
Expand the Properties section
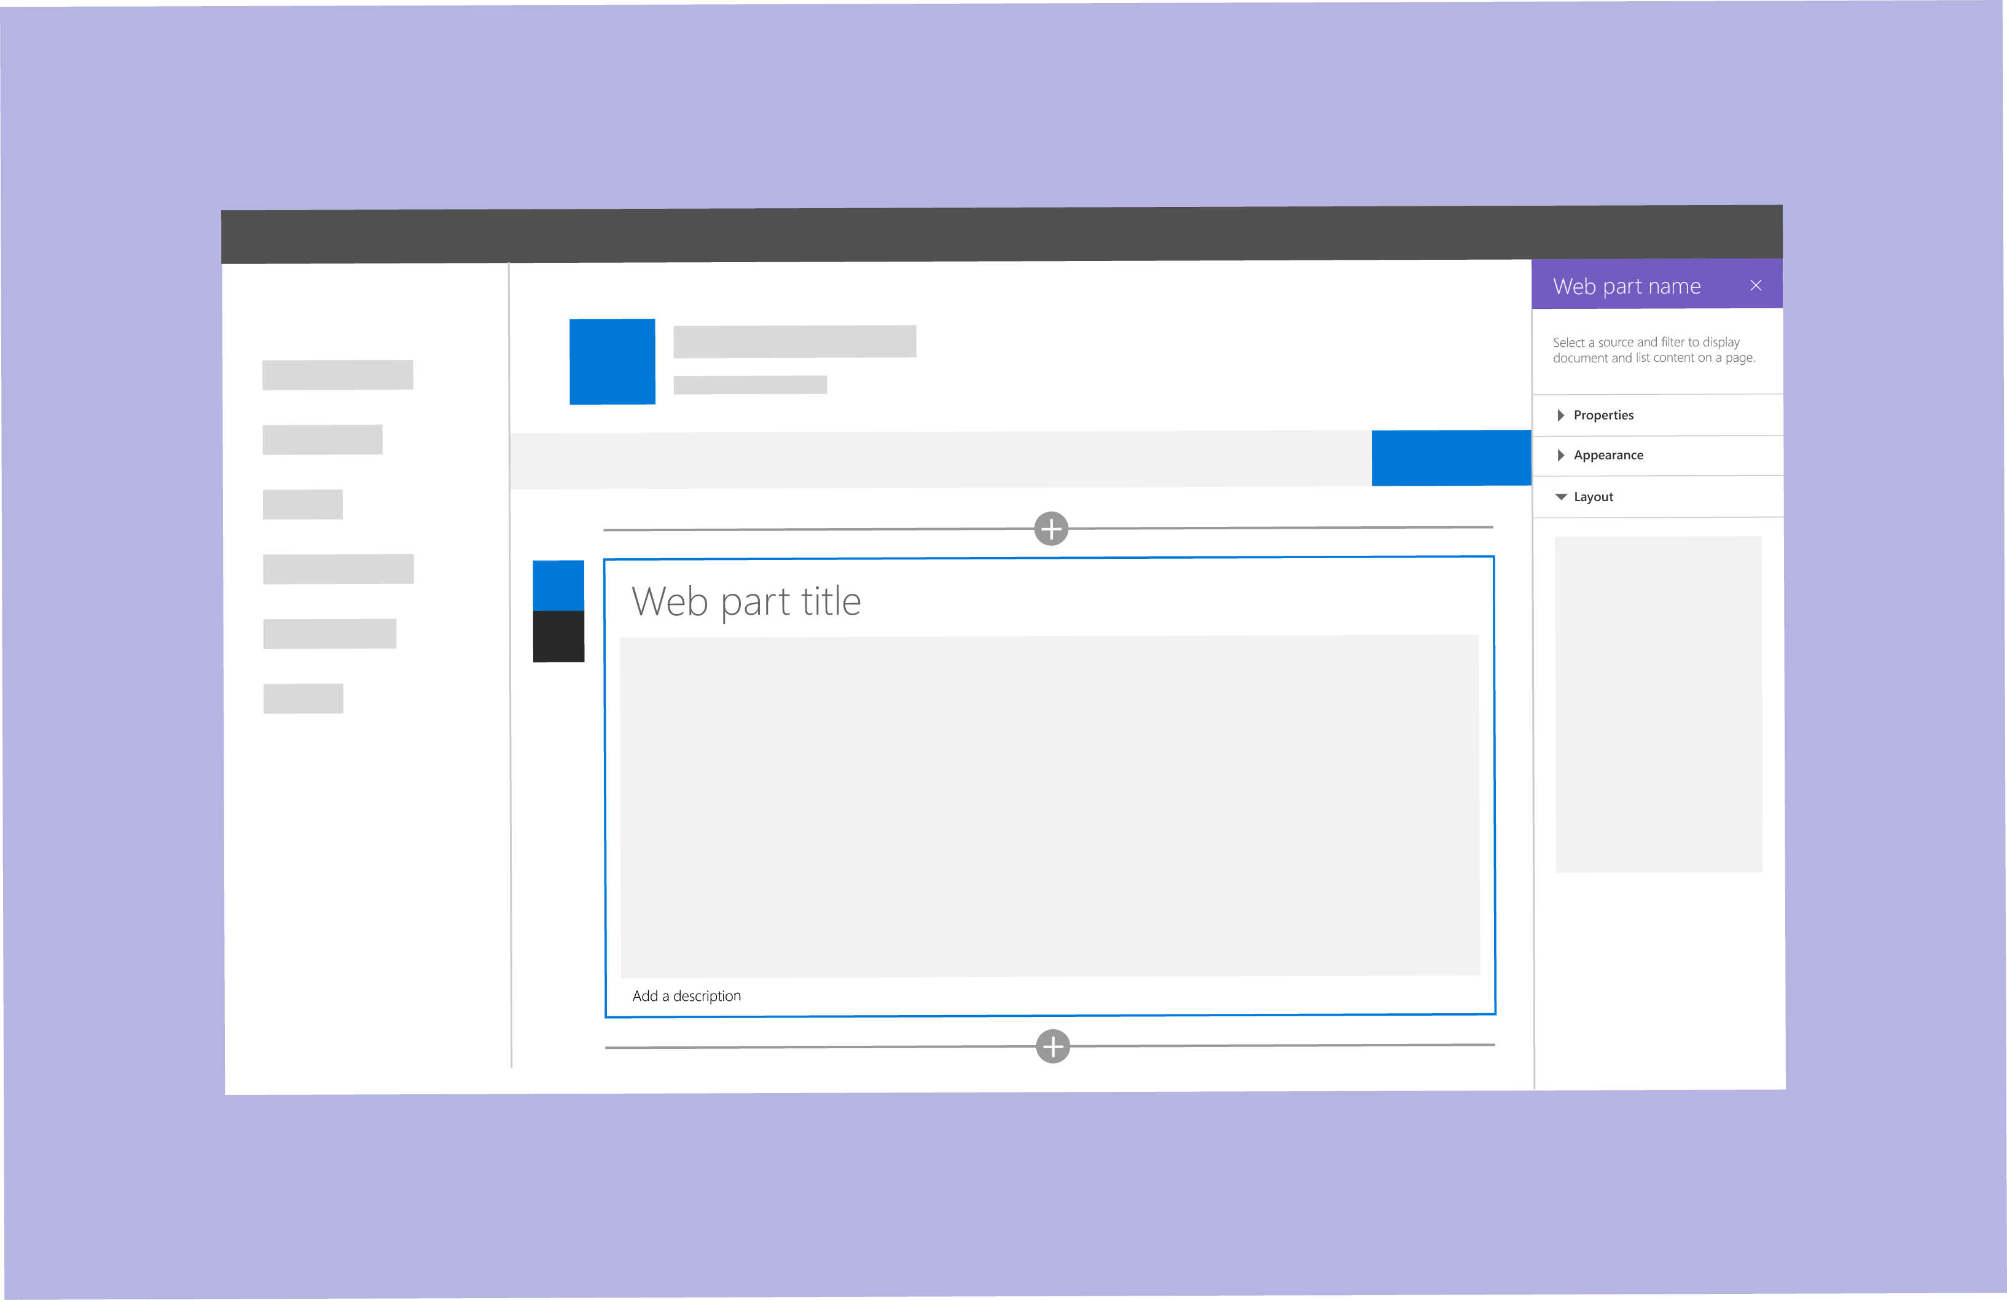click(1657, 415)
